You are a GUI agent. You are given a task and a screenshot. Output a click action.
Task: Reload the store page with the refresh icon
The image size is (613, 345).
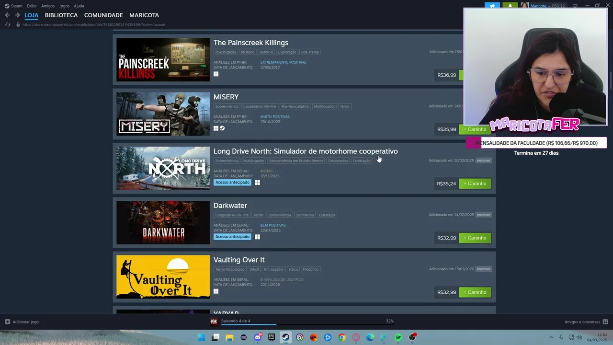point(8,24)
